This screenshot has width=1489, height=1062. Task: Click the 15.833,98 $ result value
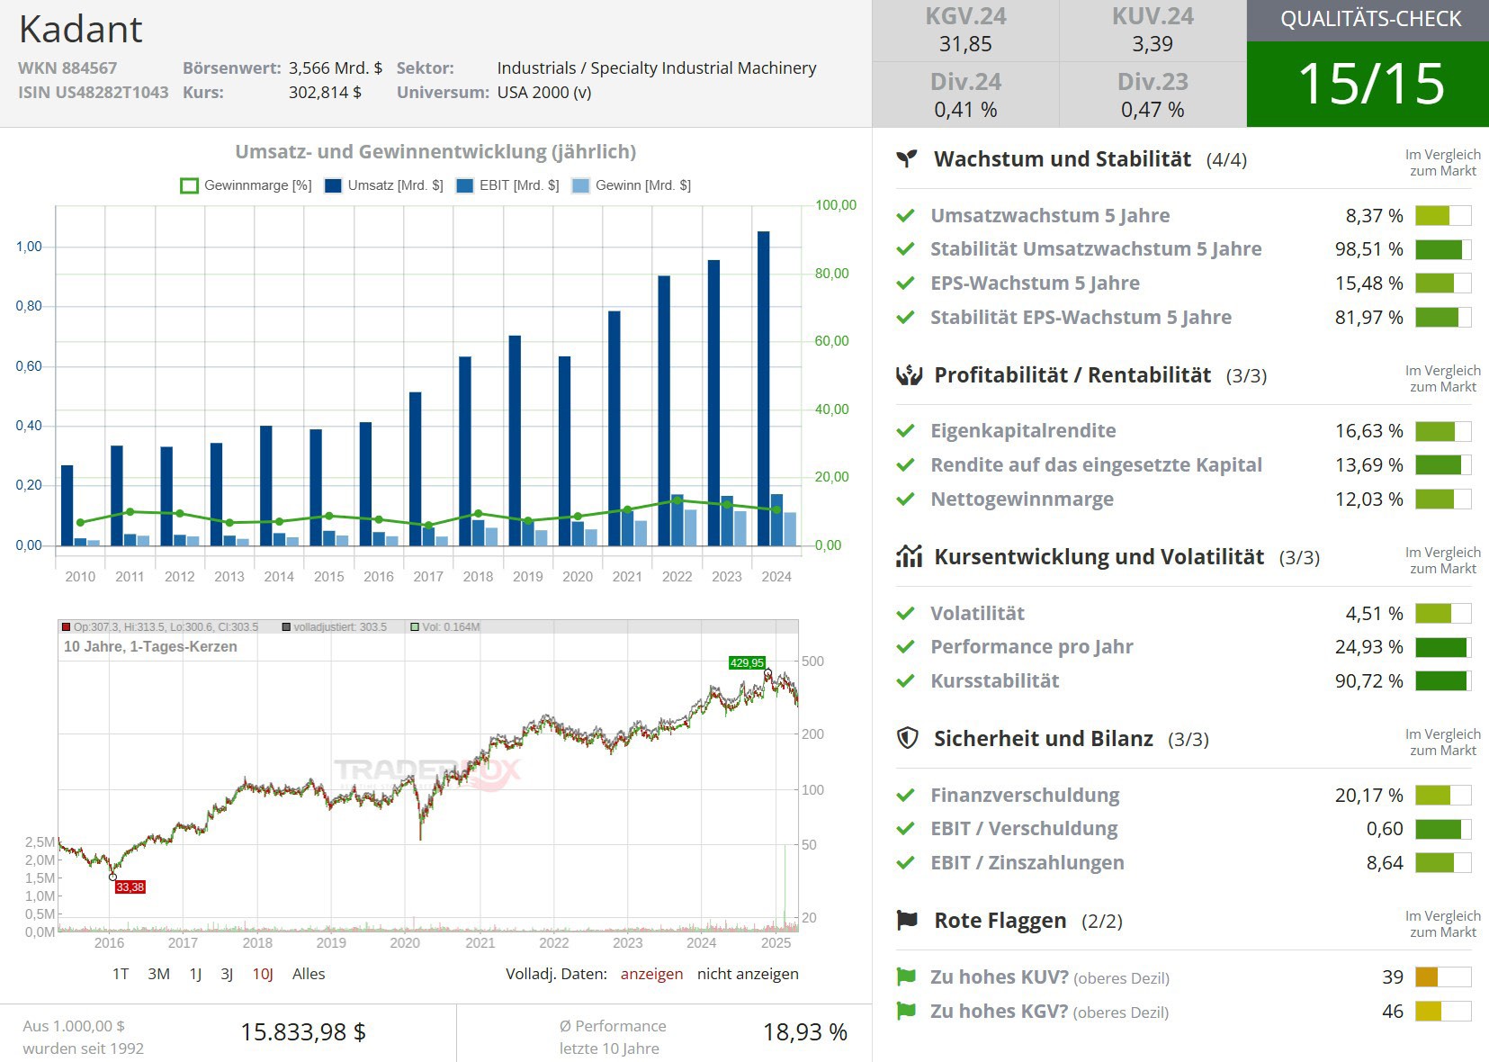303,1032
